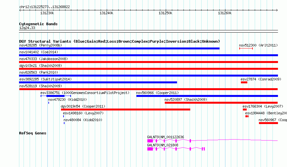Click the DGV Structural Variants track title
The image size is (287, 167).
pos(119,41)
